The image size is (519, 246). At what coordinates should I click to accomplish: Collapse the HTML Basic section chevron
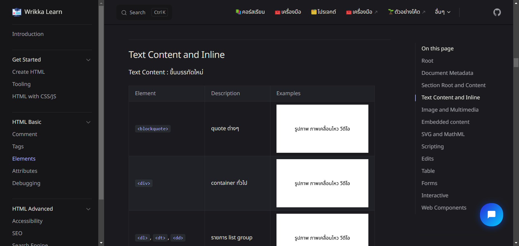tap(88, 122)
